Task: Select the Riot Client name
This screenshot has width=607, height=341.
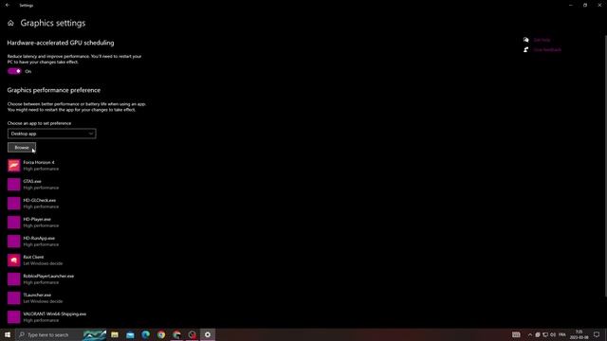Action: pyautogui.click(x=33, y=257)
